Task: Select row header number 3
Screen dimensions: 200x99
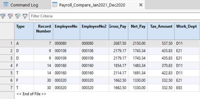Action: click(x=7, y=58)
